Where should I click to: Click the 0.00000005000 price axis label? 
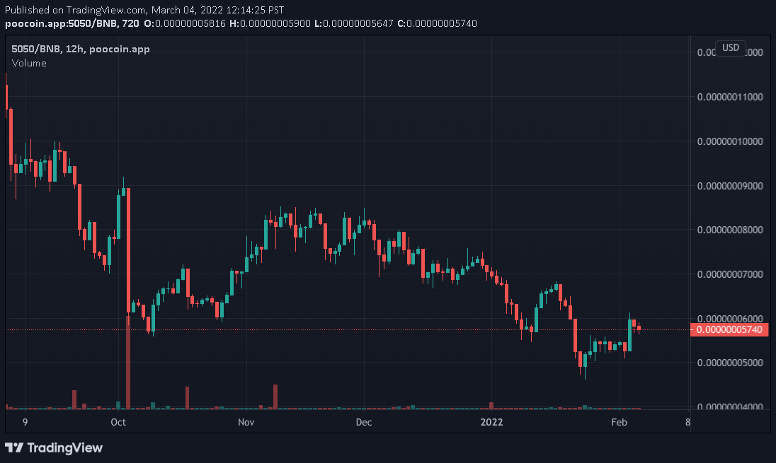[x=730, y=363]
